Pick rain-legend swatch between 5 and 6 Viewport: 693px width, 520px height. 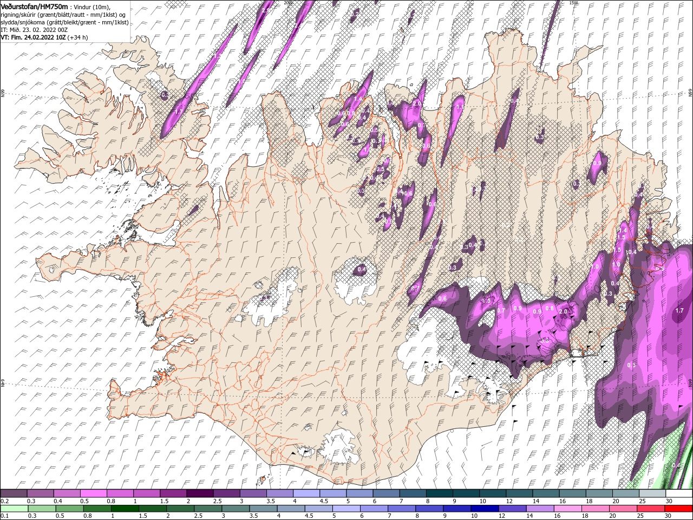[345, 509]
